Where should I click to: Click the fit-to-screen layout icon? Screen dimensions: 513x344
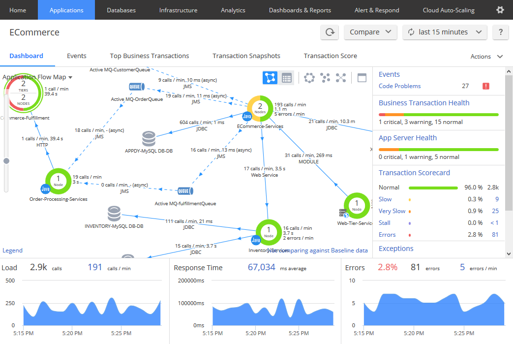(341, 78)
